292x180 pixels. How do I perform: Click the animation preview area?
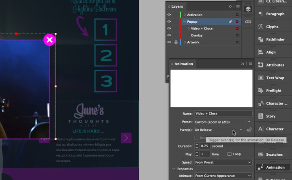pyautogui.click(x=211, y=89)
